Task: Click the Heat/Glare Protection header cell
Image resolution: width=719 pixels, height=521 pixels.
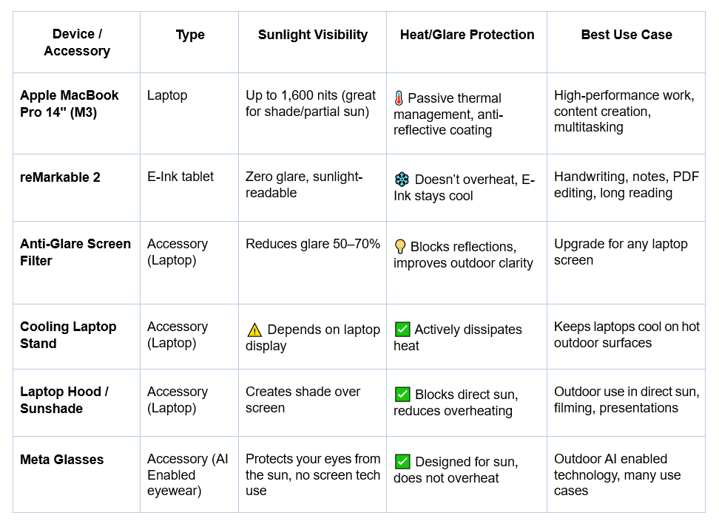Action: click(x=467, y=35)
